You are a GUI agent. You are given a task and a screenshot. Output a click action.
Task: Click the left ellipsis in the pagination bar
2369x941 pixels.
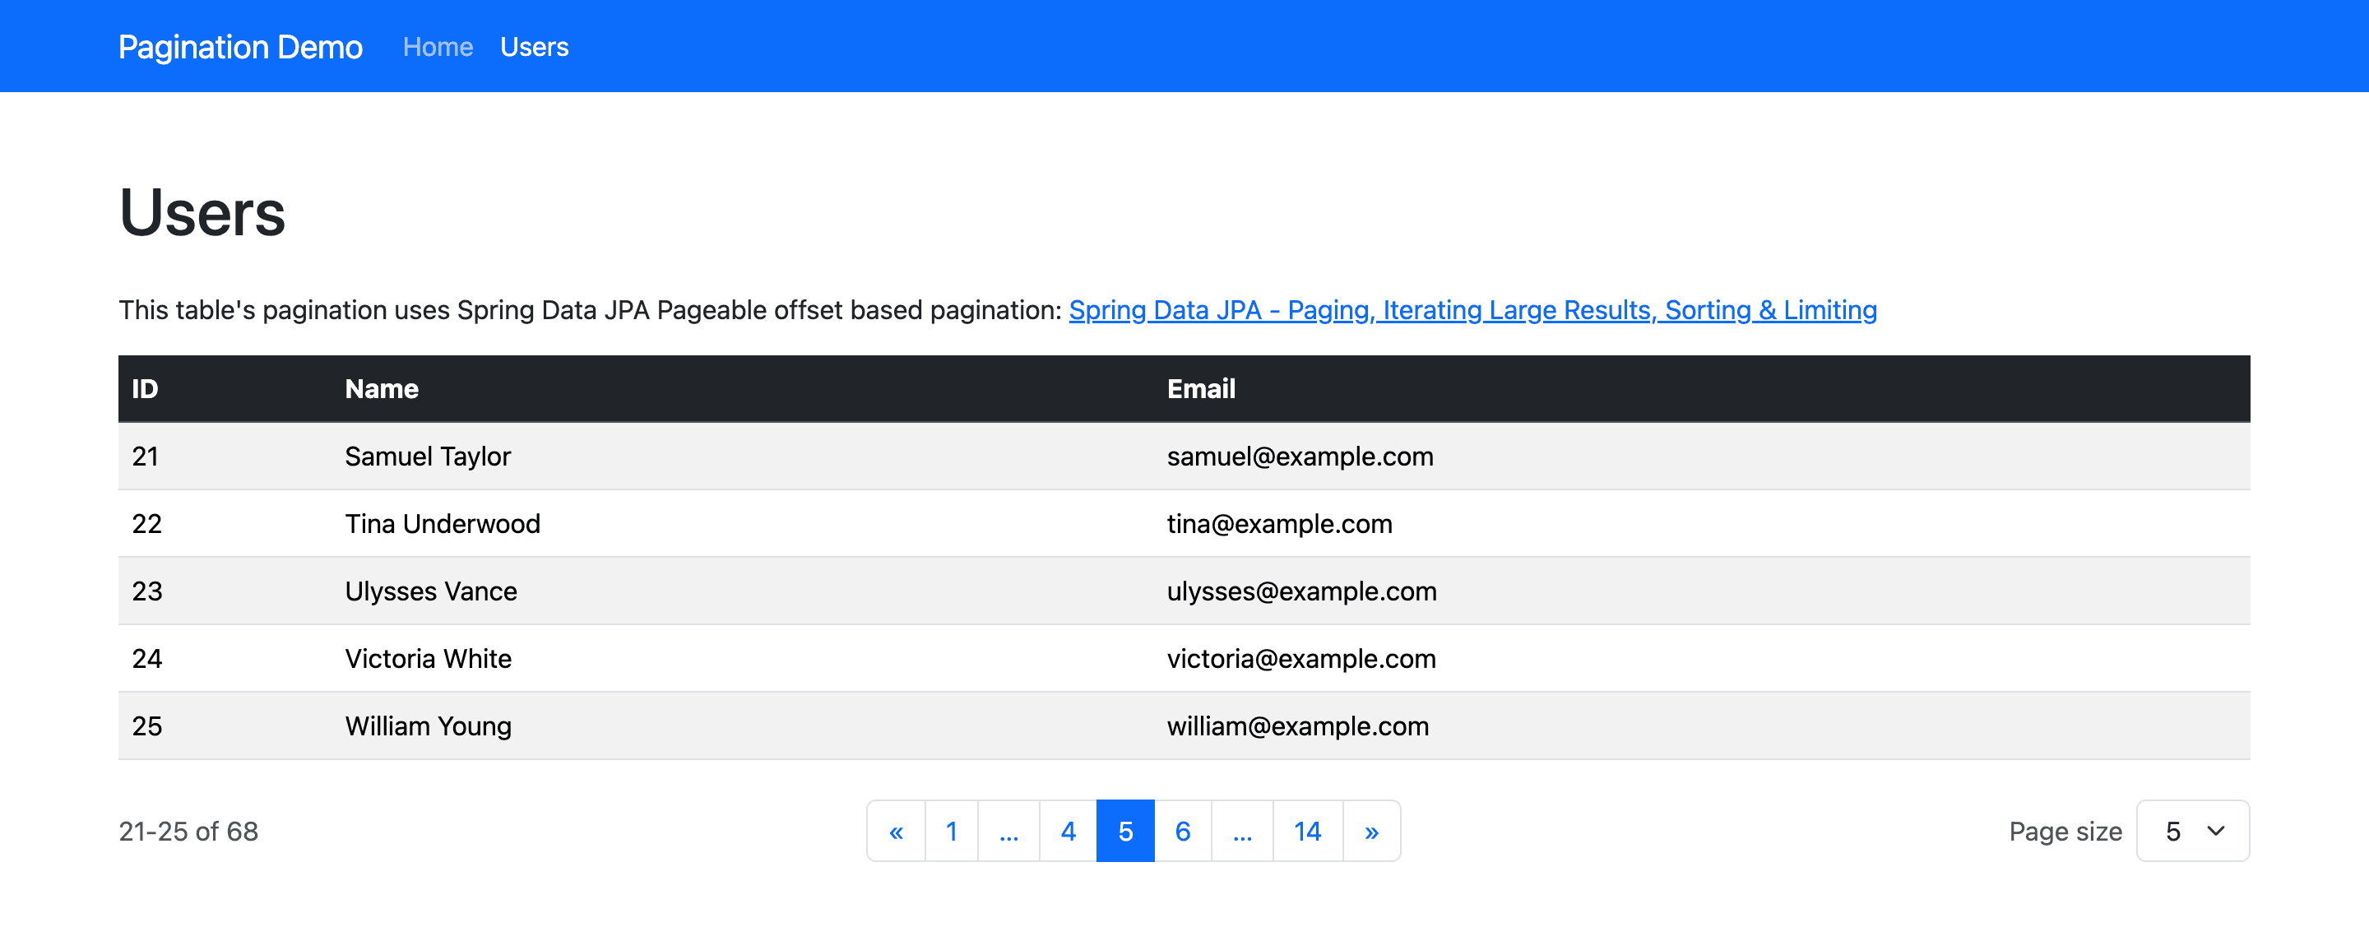[1008, 831]
